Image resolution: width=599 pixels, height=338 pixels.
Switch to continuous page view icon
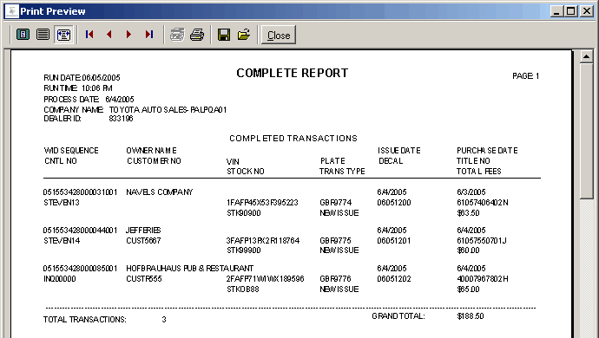point(43,35)
